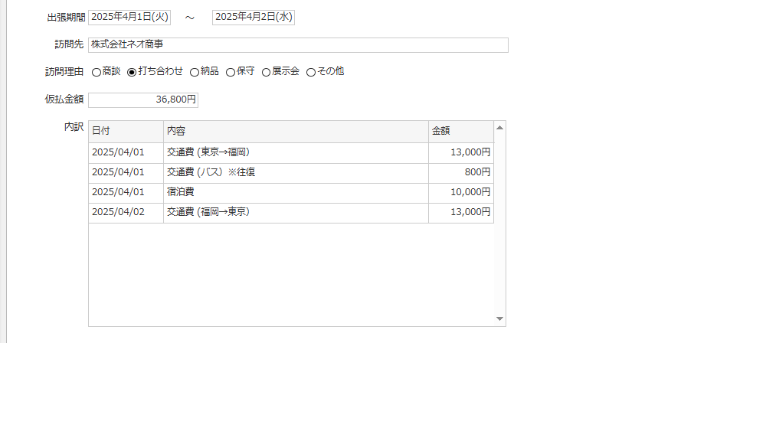Viewport: 766px width, 421px height.
Task: Select the 商談 radio button
Action: [x=97, y=72]
